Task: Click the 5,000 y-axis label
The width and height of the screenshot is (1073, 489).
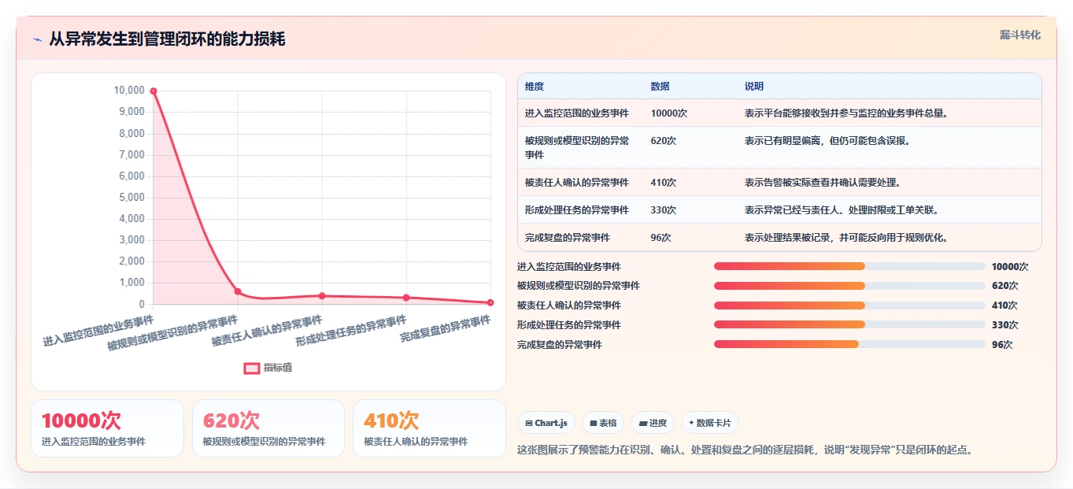Action: (131, 198)
